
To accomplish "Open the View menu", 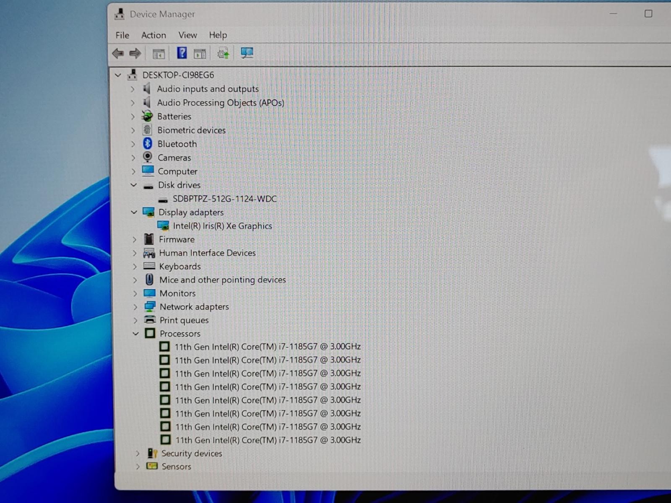I will point(187,35).
